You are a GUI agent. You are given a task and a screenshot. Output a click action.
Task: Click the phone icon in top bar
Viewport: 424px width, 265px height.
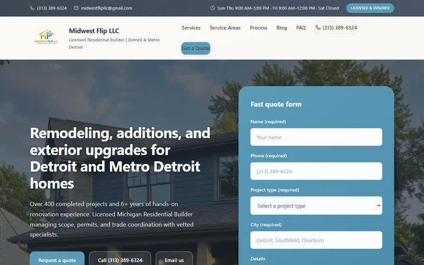[32, 8]
